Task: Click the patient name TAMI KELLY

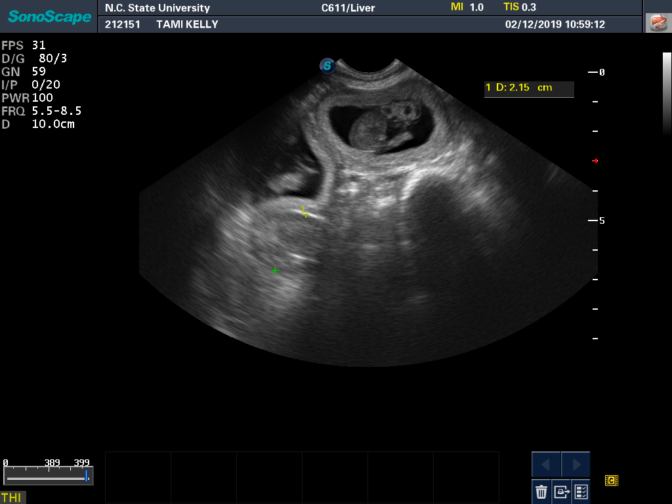Action: coord(187,24)
